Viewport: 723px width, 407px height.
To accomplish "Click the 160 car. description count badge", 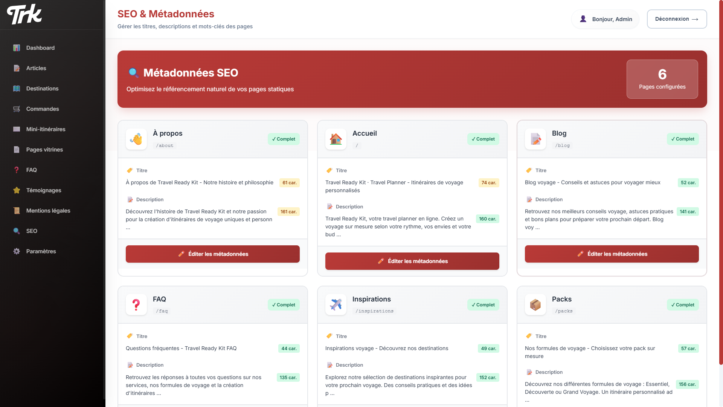I will [x=488, y=219].
